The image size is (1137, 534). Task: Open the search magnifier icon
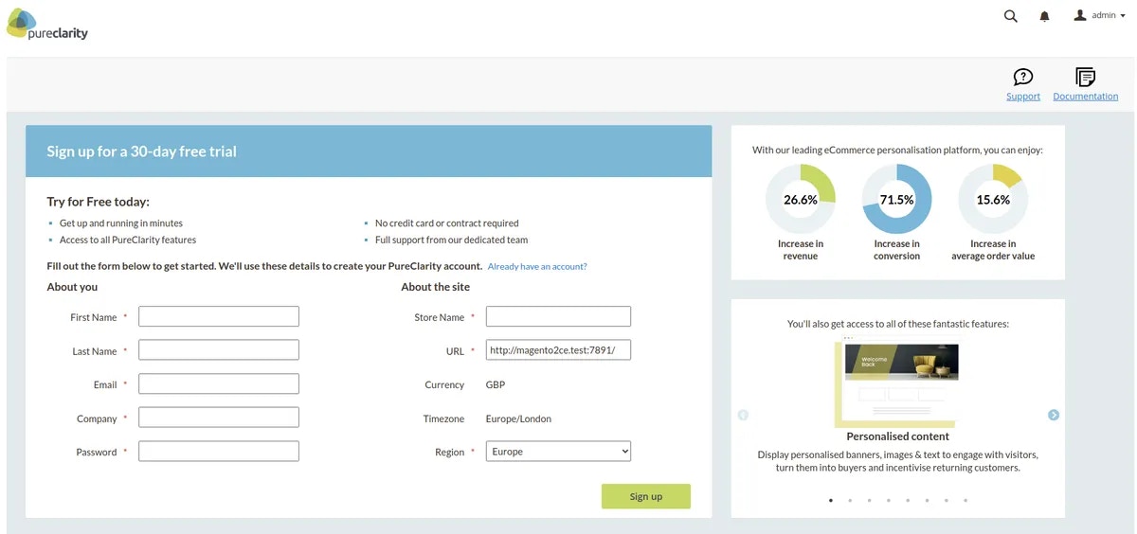click(1011, 16)
